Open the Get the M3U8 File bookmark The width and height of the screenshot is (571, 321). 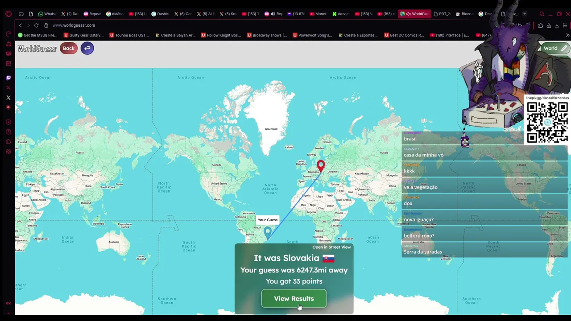[37, 35]
